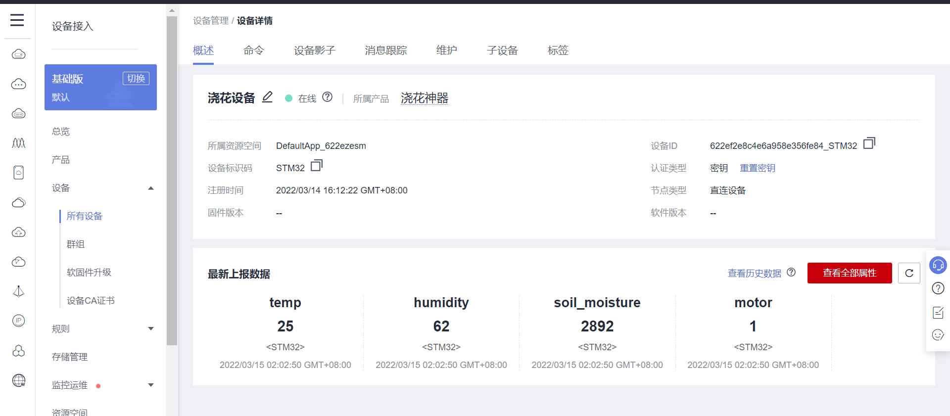Click the globe with W icon
Image resolution: width=950 pixels, height=416 pixels.
[x=19, y=380]
